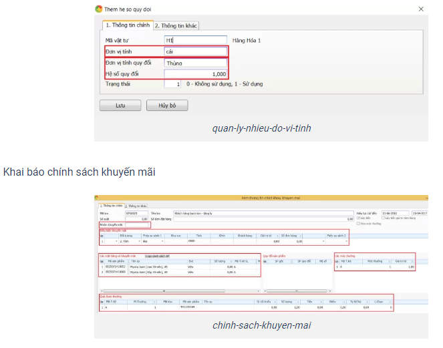Focus the Mã vật tư input field

(x=195, y=40)
